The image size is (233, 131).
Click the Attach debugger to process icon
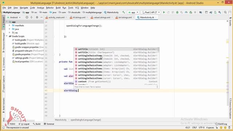pos(191,12)
